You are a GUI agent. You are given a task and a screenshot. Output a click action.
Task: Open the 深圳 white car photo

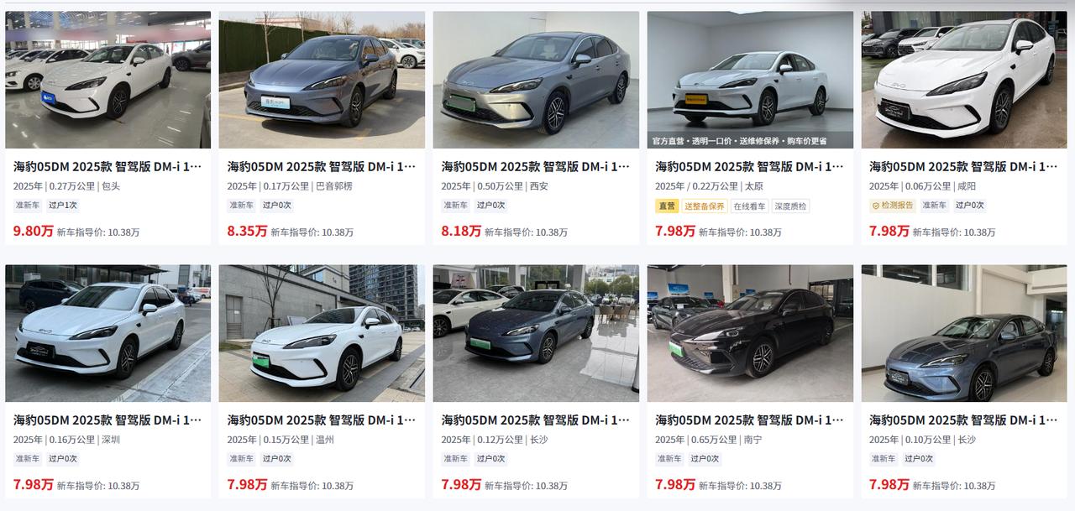point(107,333)
